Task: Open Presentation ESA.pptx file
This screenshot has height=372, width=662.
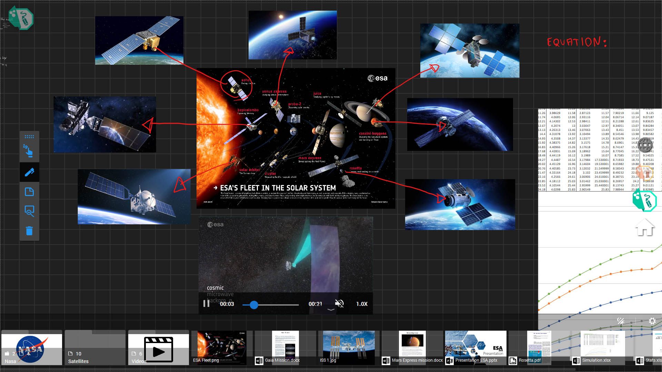Action: point(476,348)
